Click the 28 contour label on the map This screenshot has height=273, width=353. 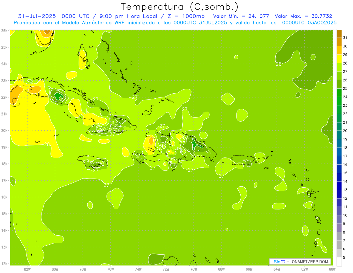coord(47,144)
